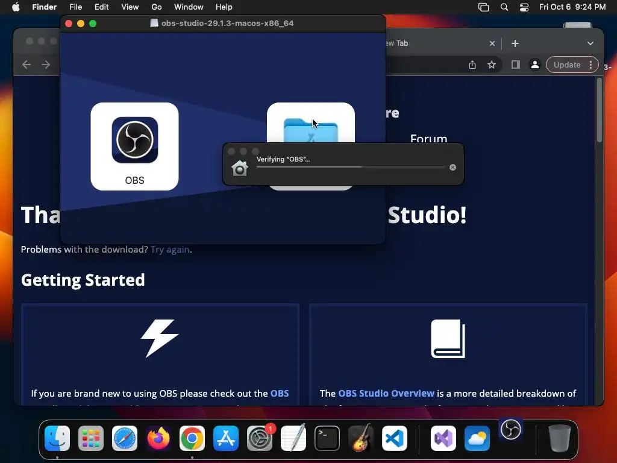The image size is (617, 463).
Task: Open the View menu
Action: (x=130, y=7)
